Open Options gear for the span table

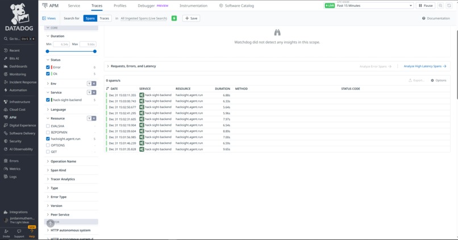tap(439, 80)
